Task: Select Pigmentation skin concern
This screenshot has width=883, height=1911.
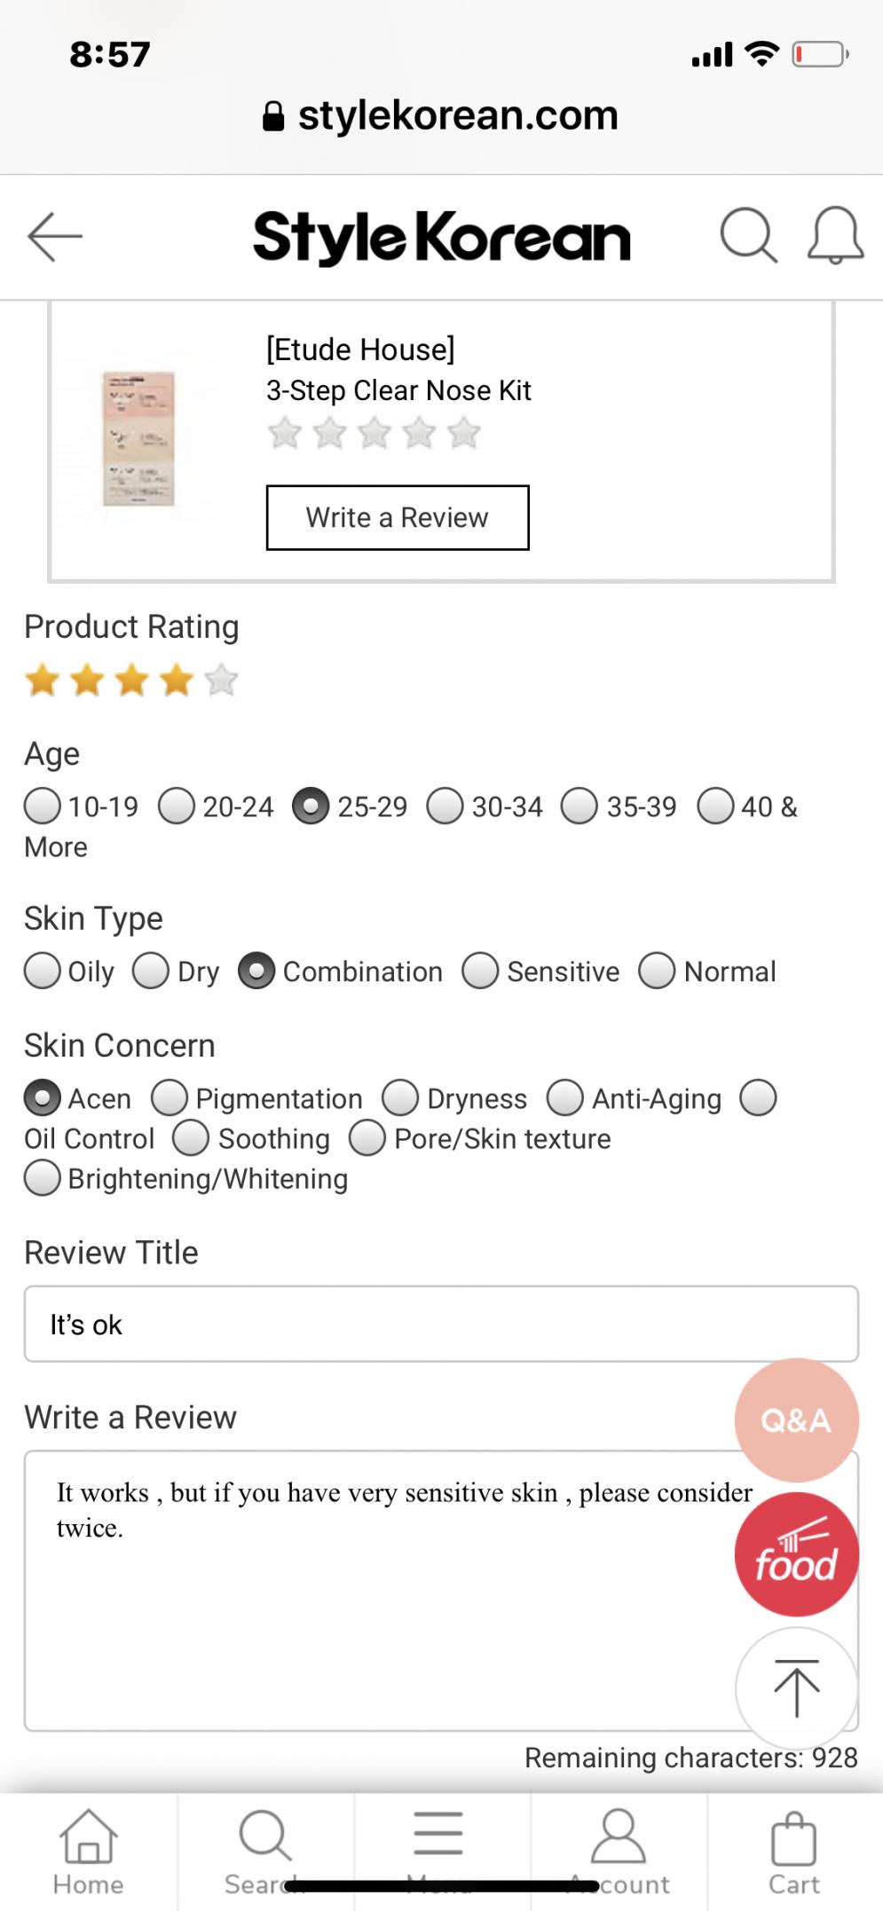Action: [170, 1097]
